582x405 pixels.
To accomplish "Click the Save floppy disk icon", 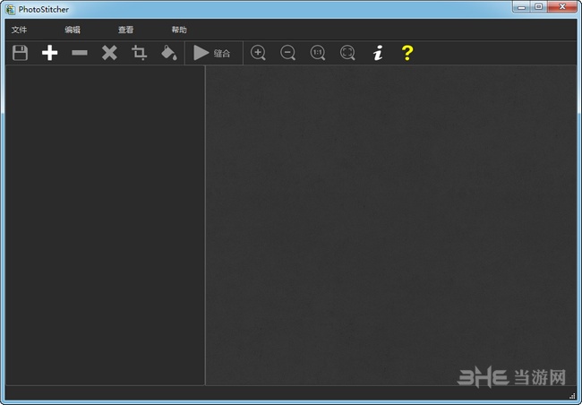I will (x=20, y=53).
